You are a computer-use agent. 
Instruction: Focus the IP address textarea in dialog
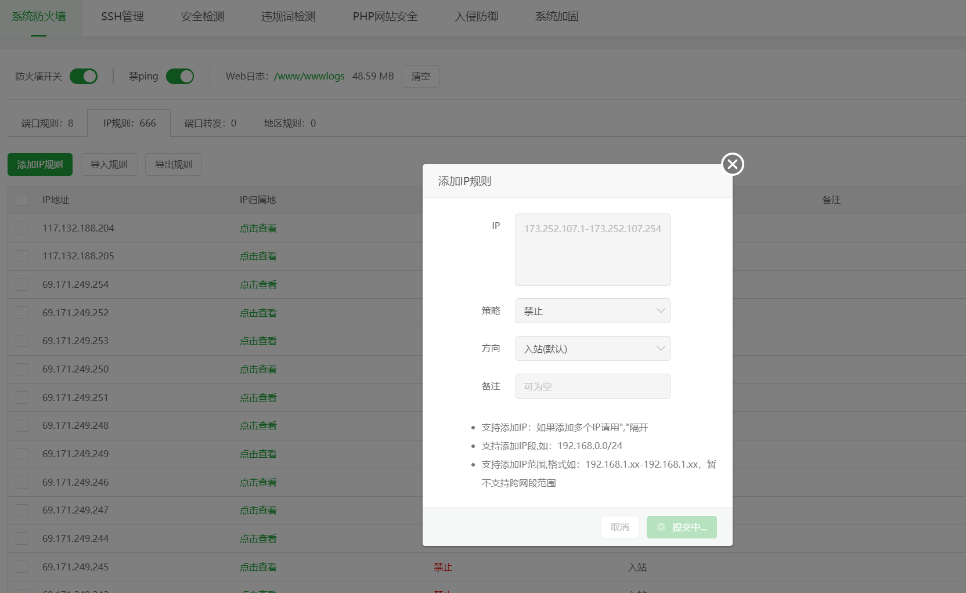(x=593, y=250)
